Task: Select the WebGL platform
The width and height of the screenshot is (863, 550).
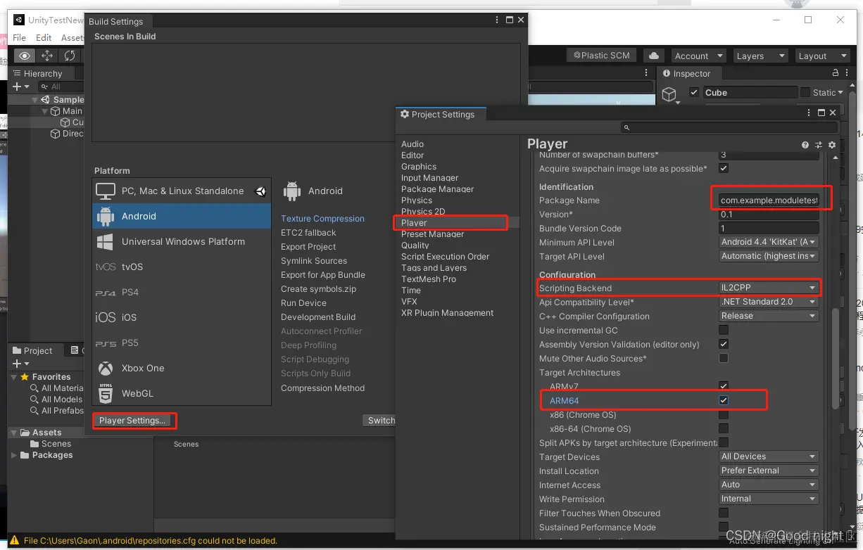Action: (182, 393)
